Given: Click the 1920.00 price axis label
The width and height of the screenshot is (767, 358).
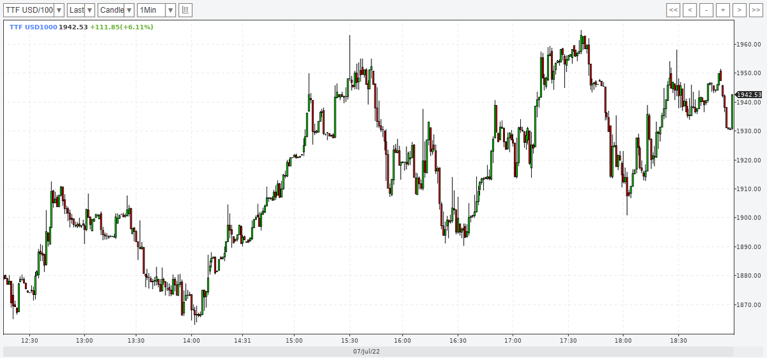Looking at the screenshot, I should [x=750, y=160].
